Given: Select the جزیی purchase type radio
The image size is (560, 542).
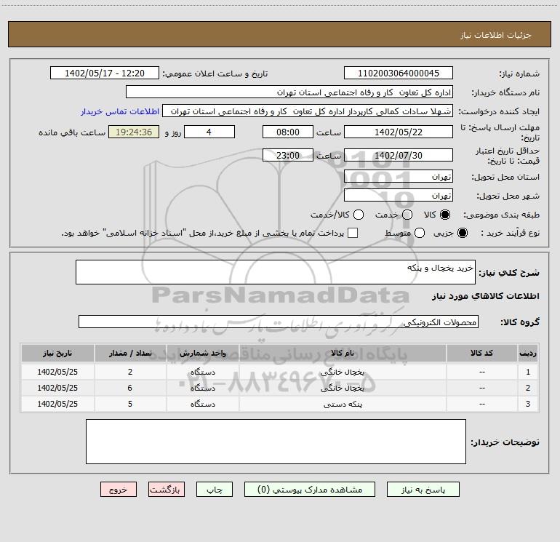Looking at the screenshot, I should [463, 233].
